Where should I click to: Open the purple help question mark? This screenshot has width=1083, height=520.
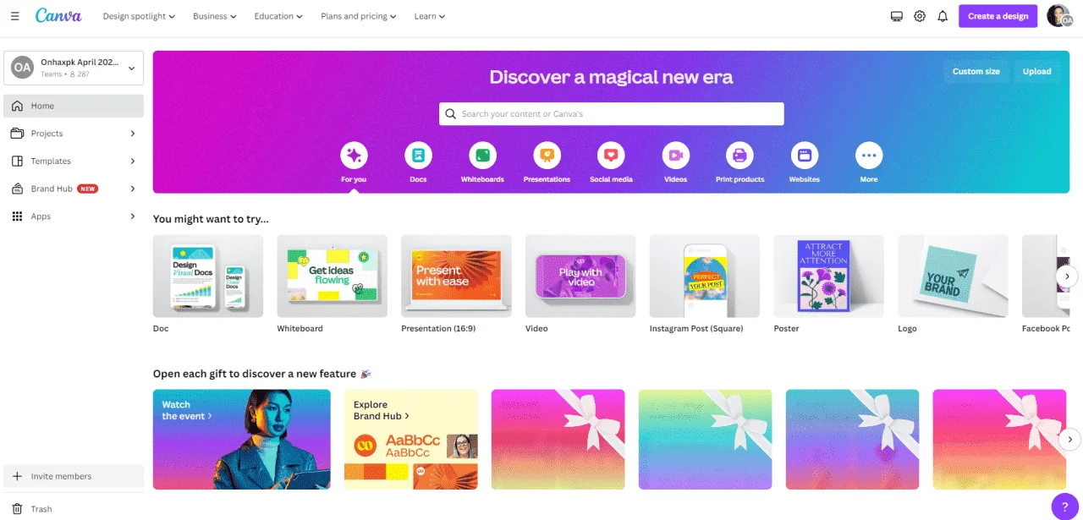pyautogui.click(x=1065, y=506)
